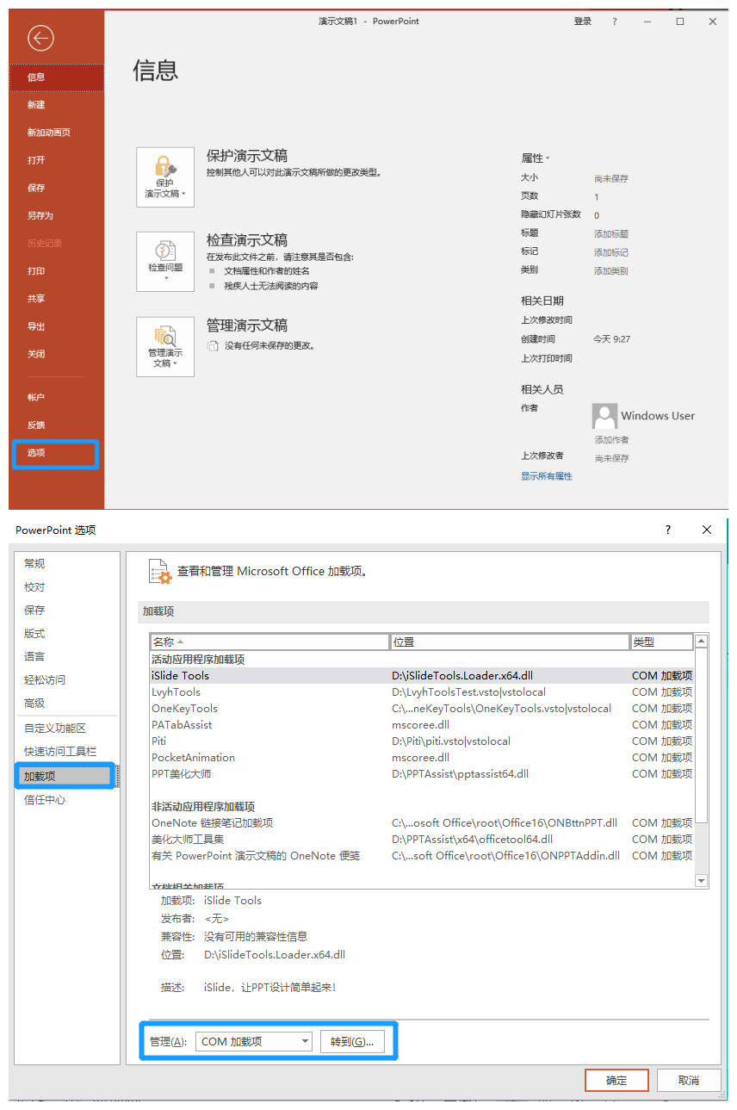
Task: Select 自定义功能区 category in options dialog
Action: (x=67, y=729)
